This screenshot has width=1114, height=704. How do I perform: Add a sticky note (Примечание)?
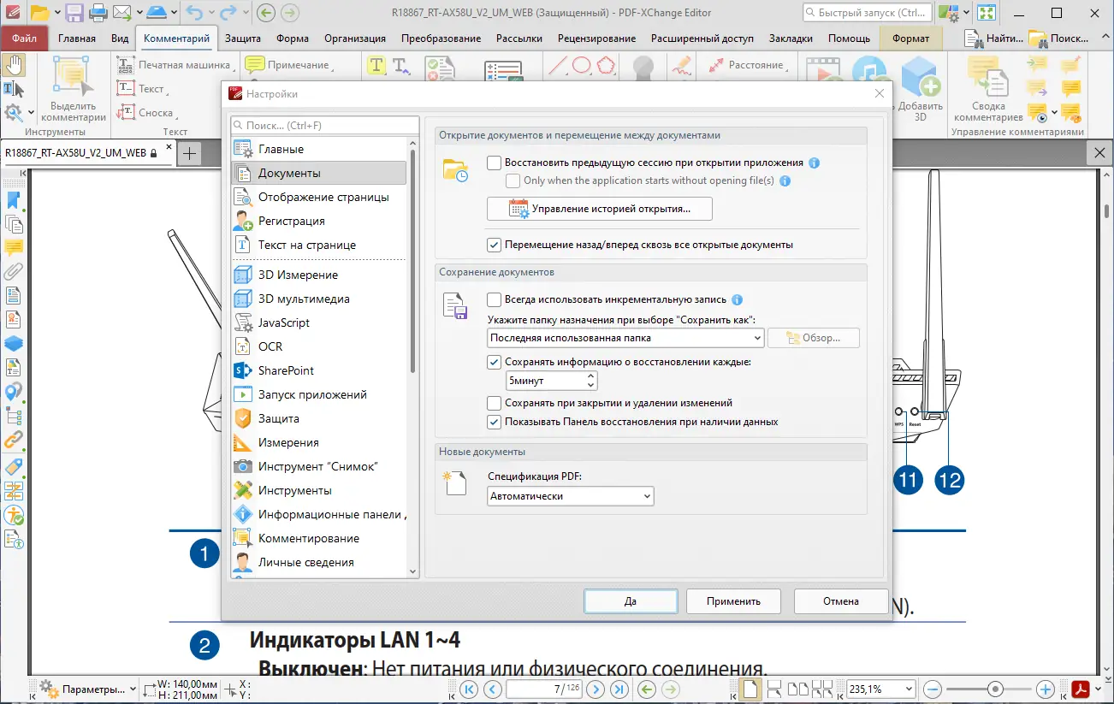[x=288, y=65]
